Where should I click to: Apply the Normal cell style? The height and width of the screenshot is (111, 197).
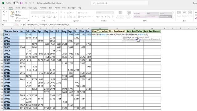point(139,13)
